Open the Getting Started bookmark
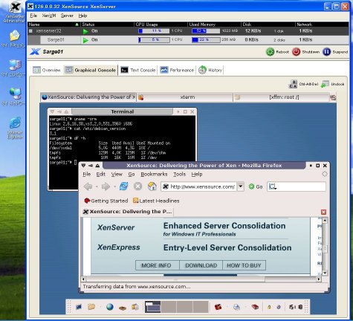Image resolution: width=353 pixels, height=321 pixels. point(106,201)
